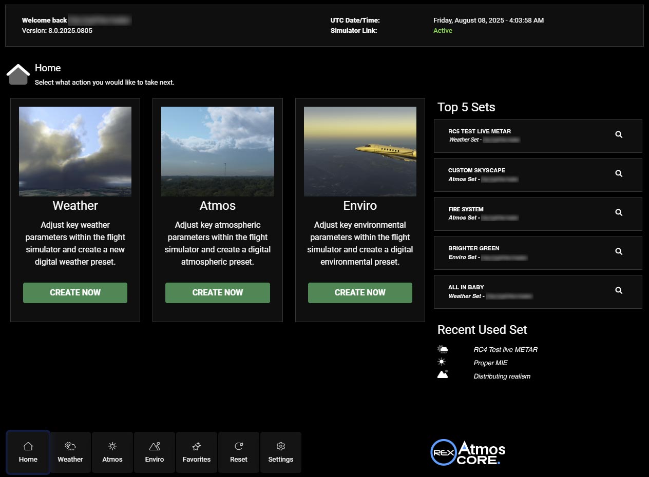Click the weather icon beside RC4 Test live METAR

pyautogui.click(x=442, y=349)
